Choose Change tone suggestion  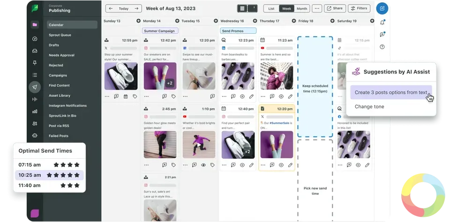pyautogui.click(x=369, y=106)
